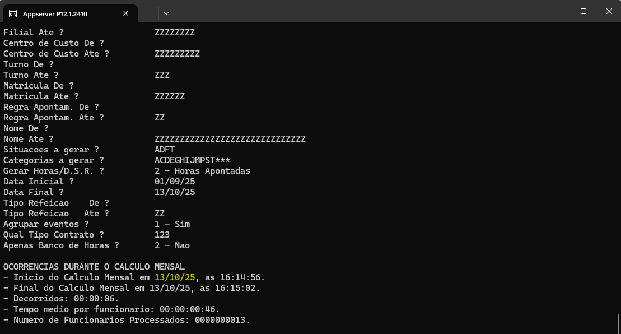Open a new tab with the plus button
Viewport: 621px width, 334px height.
[x=150, y=13]
